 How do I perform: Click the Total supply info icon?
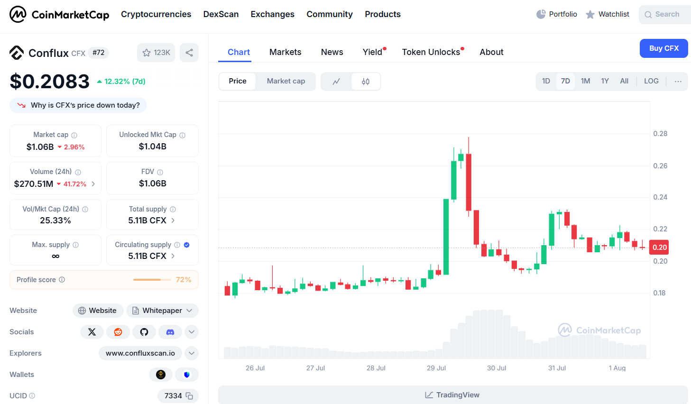click(173, 209)
